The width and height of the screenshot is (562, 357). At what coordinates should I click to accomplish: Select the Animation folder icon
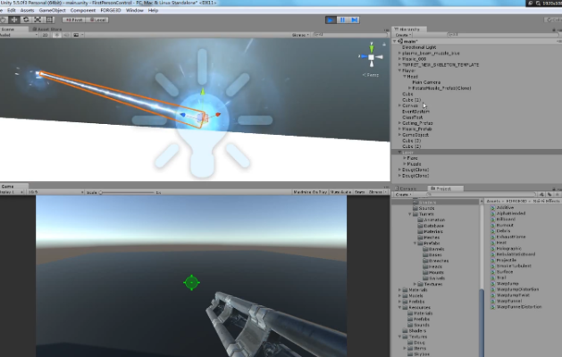point(421,220)
